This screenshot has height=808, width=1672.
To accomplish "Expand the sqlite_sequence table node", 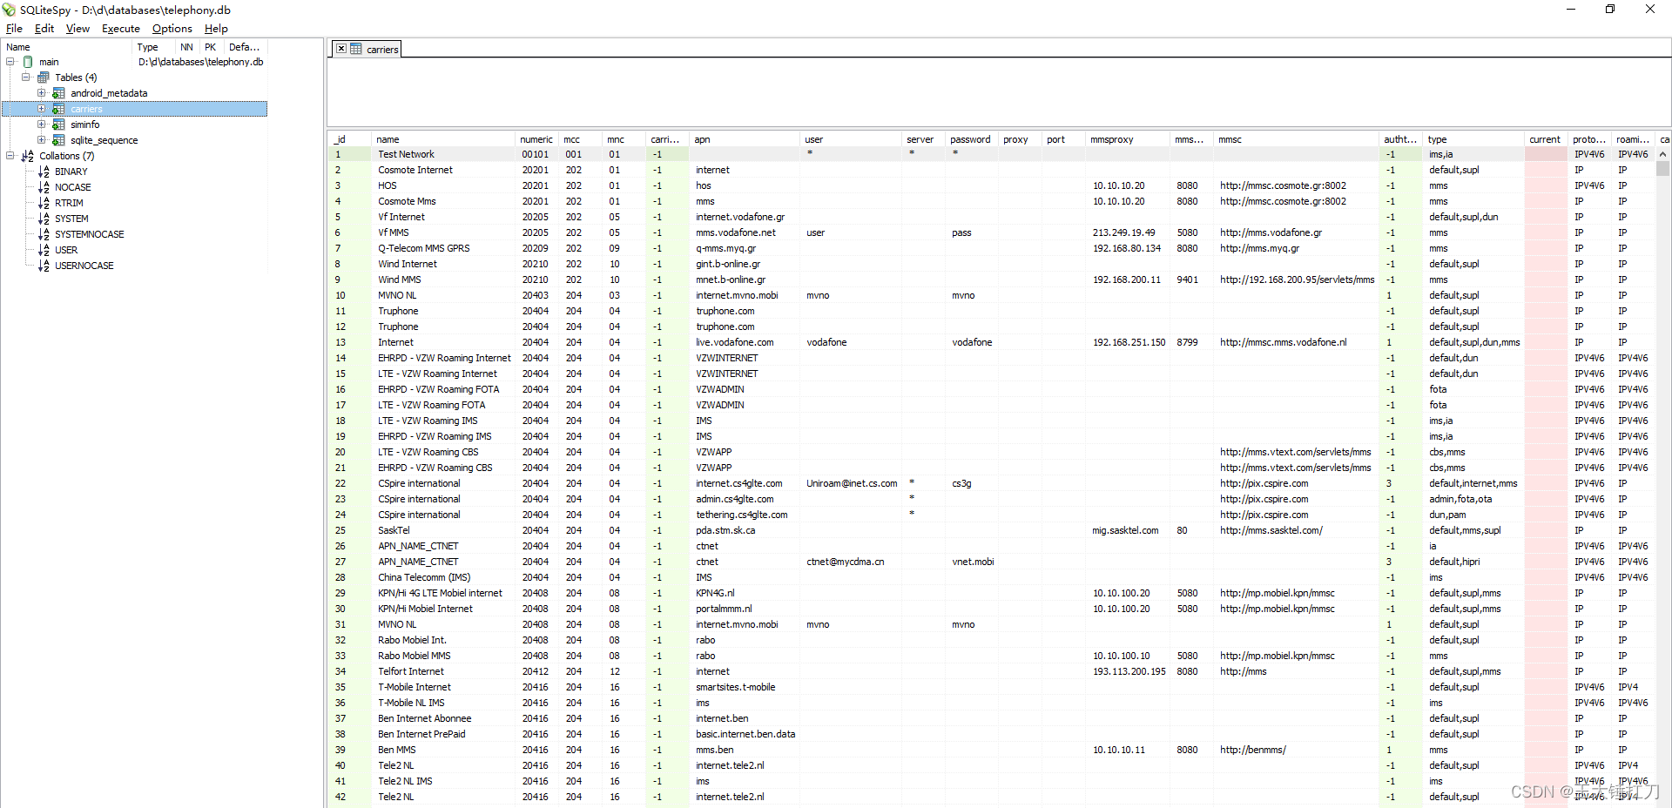I will click(x=42, y=140).
